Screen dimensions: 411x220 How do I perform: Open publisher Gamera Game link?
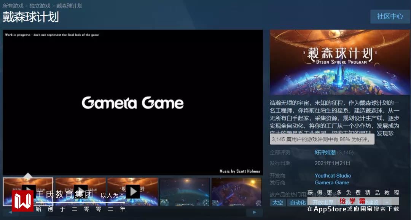click(x=331, y=182)
